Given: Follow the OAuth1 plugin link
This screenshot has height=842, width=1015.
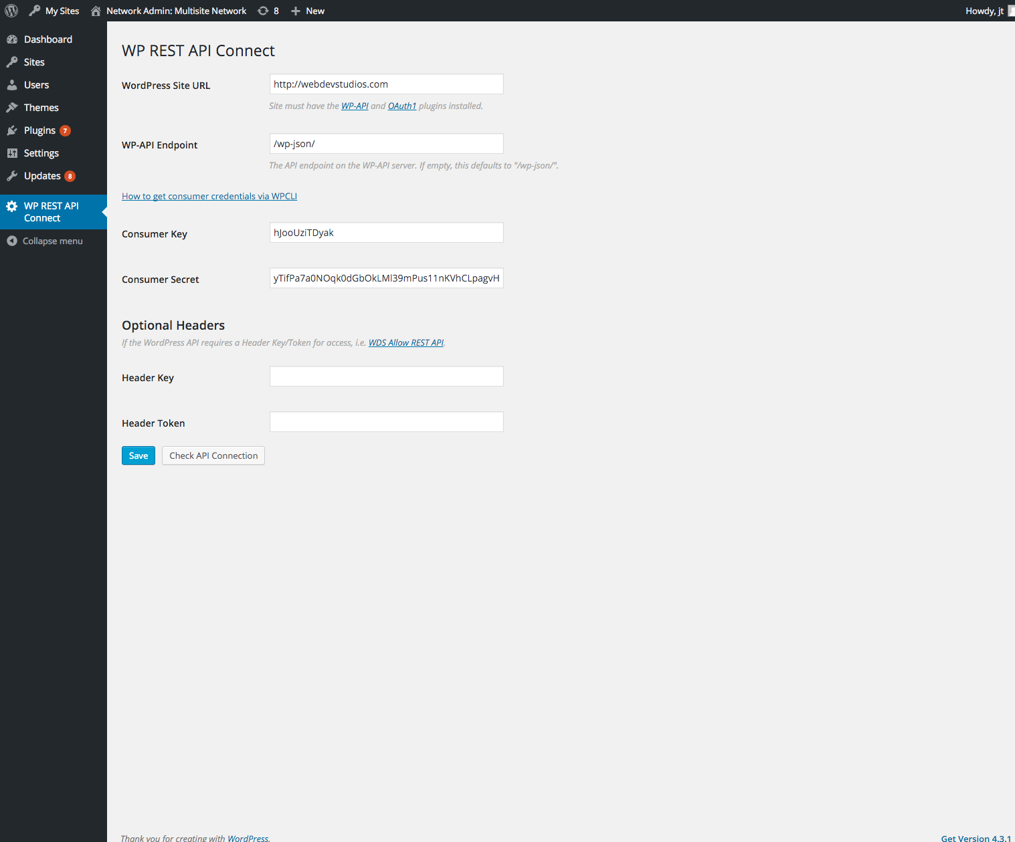Looking at the screenshot, I should point(402,106).
